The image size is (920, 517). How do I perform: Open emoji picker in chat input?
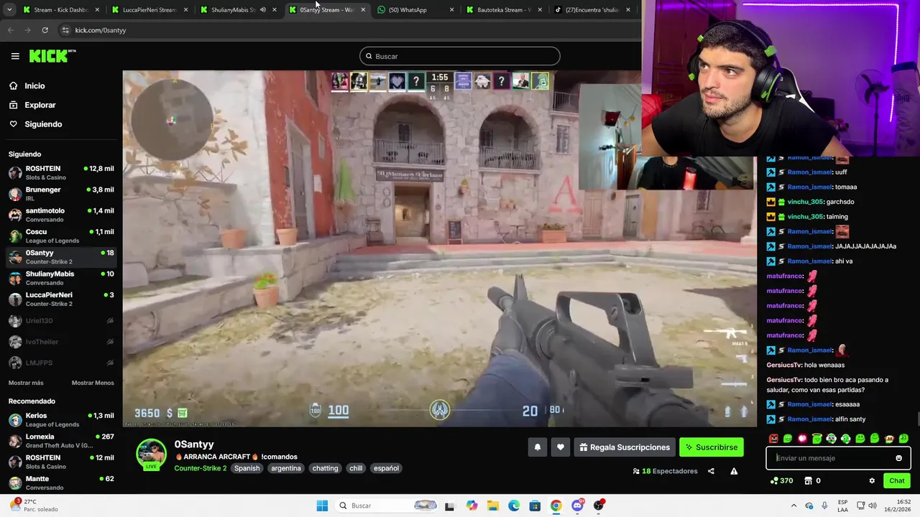click(898, 458)
